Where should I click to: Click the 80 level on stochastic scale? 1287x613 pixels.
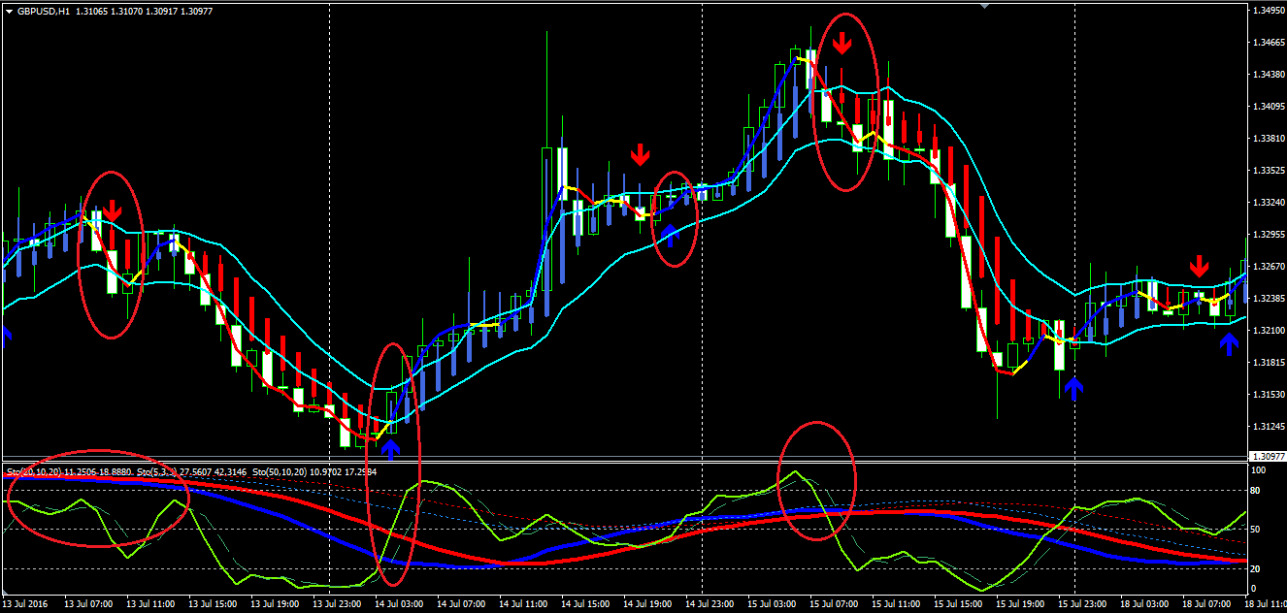(x=1256, y=491)
